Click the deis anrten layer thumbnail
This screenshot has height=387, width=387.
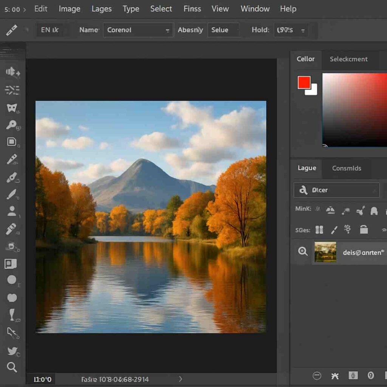click(325, 251)
